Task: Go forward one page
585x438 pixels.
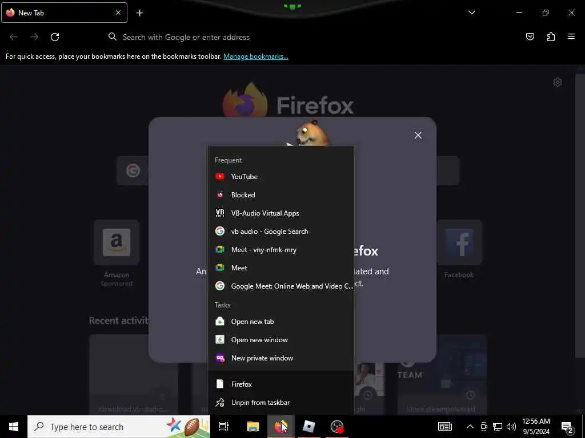Action: click(x=34, y=37)
